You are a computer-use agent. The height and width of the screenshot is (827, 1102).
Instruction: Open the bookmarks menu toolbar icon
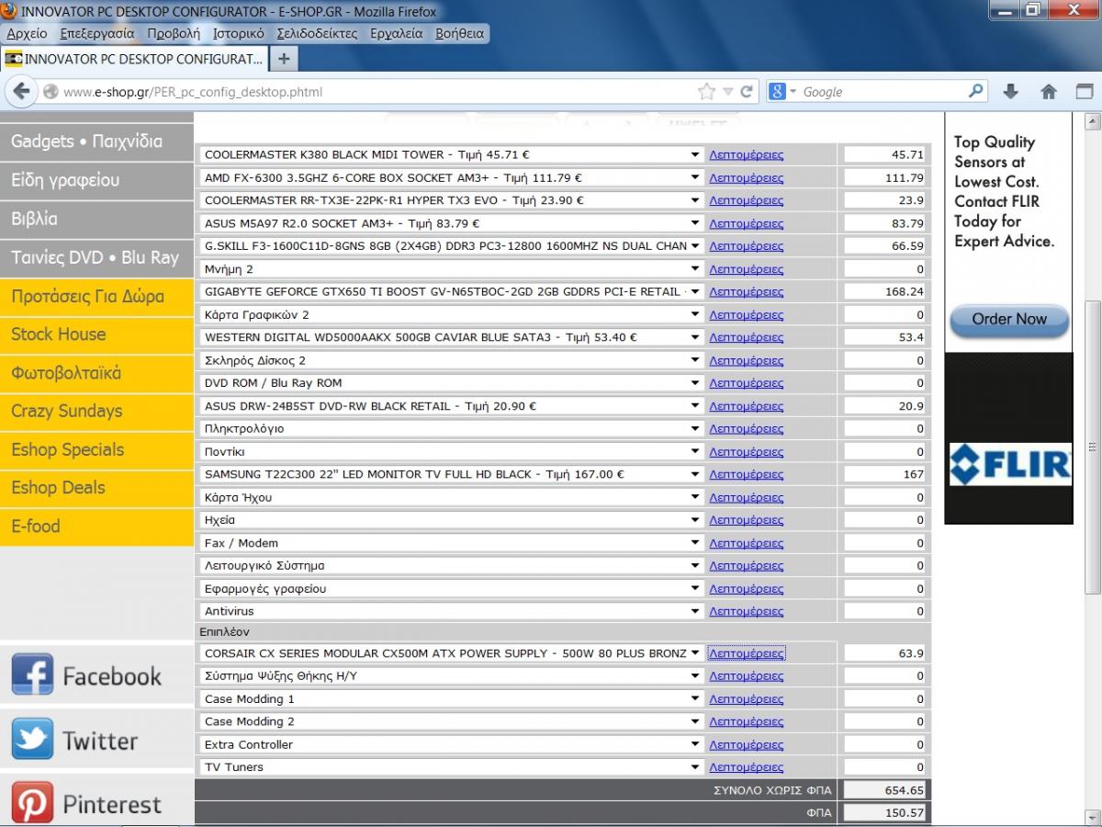[1085, 92]
